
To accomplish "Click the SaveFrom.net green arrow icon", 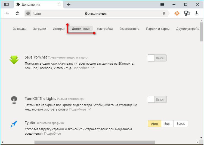I will tap(14, 60).
